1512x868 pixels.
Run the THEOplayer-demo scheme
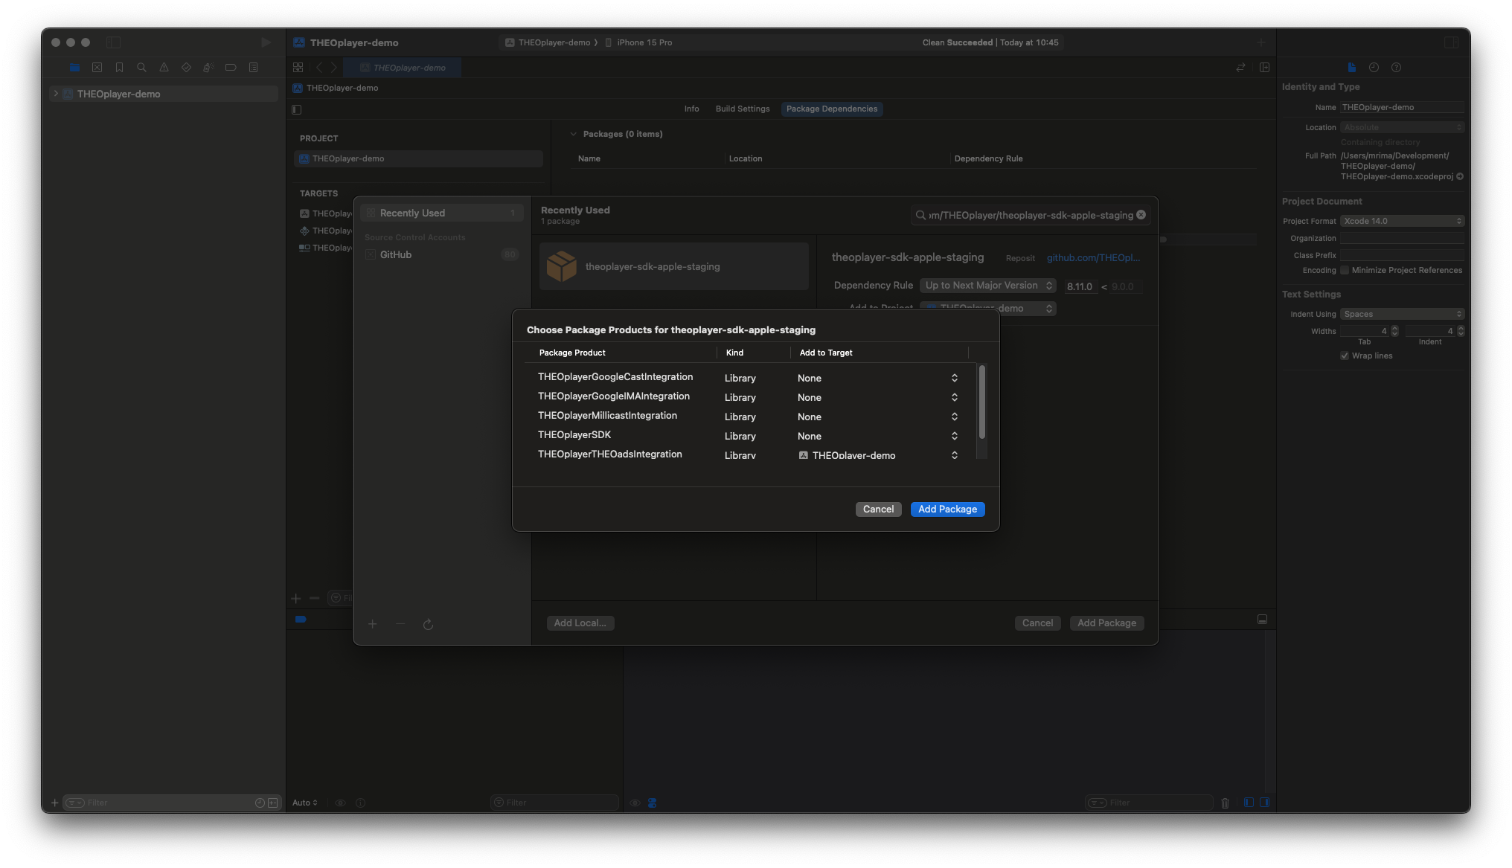point(266,42)
